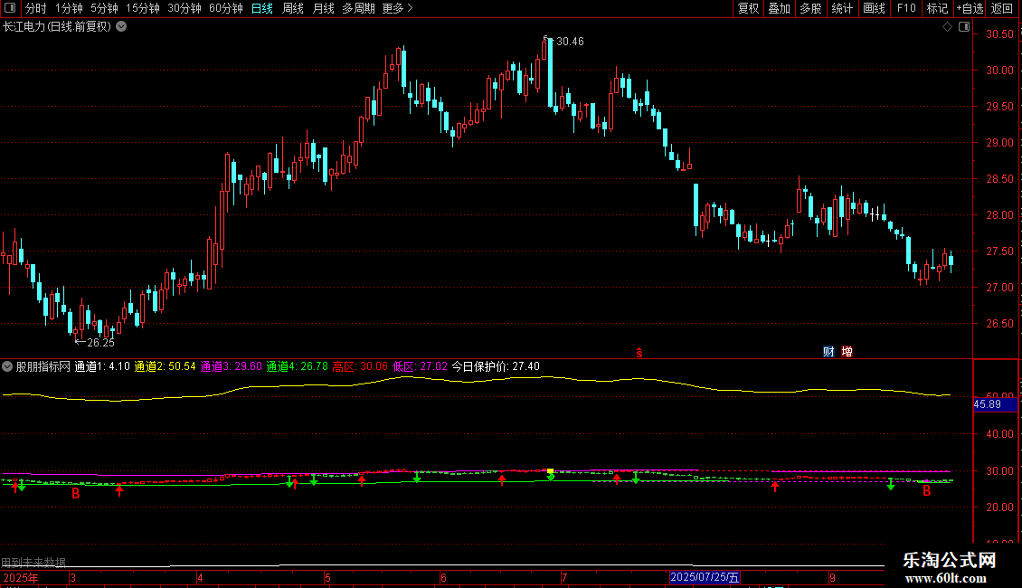Click the 27.00 price axis label
Image resolution: width=1022 pixels, height=588 pixels.
pos(999,288)
